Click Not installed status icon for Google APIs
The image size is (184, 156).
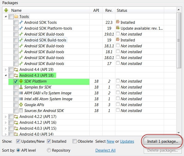(118, 104)
